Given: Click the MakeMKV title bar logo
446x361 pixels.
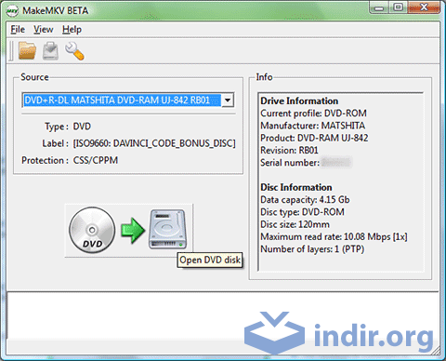Looking at the screenshot, I should pos(13,11).
